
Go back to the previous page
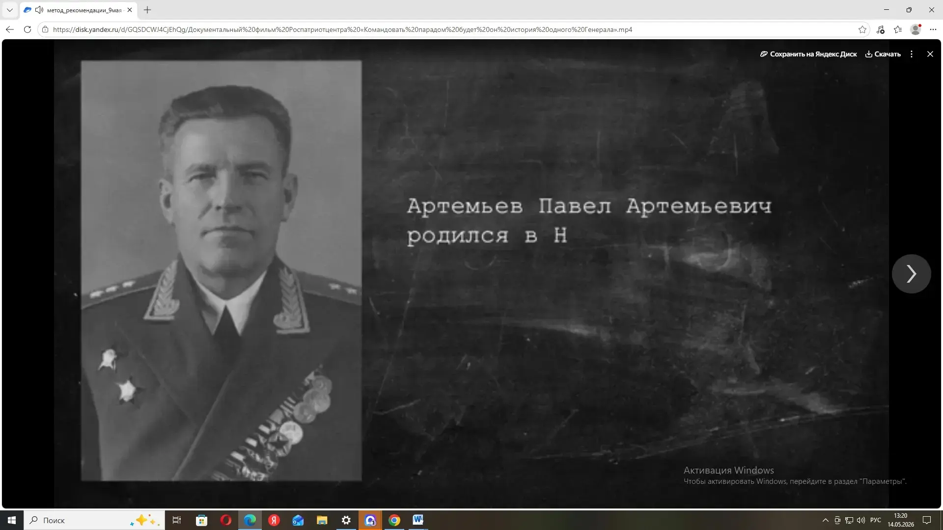(10, 29)
